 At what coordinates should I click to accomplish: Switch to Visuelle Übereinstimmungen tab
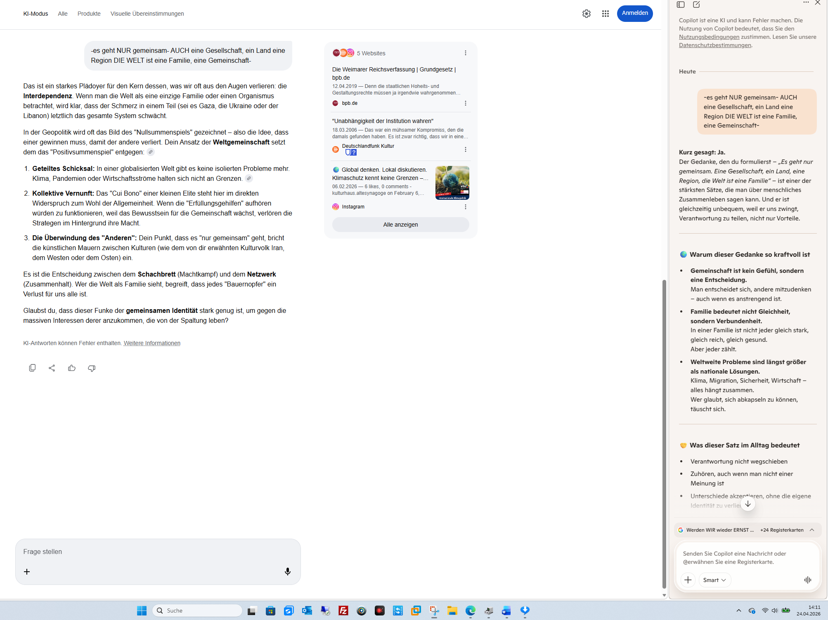(x=147, y=14)
